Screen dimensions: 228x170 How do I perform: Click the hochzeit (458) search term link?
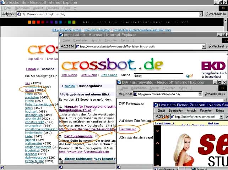[31, 112]
